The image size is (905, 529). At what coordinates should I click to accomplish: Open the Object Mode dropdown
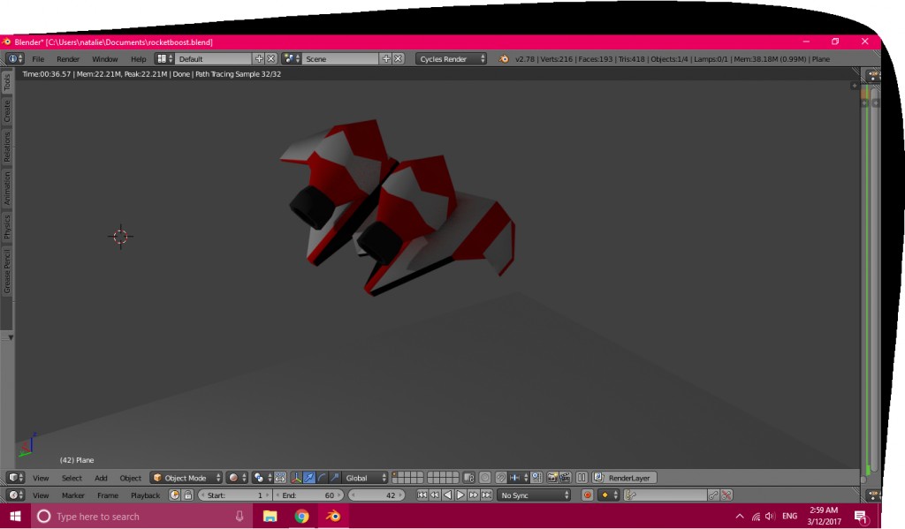[186, 477]
